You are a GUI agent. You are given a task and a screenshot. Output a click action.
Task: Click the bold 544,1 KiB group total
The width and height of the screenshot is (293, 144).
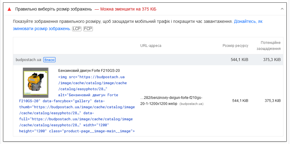tap(240, 60)
